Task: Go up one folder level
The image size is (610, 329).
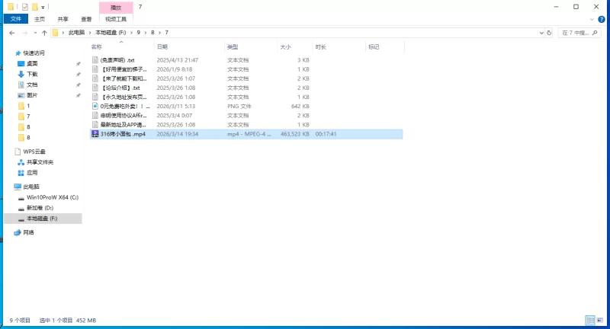Action: point(45,33)
